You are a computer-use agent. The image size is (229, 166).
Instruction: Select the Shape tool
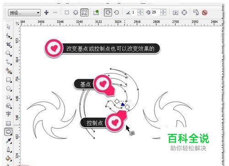coord(9,36)
